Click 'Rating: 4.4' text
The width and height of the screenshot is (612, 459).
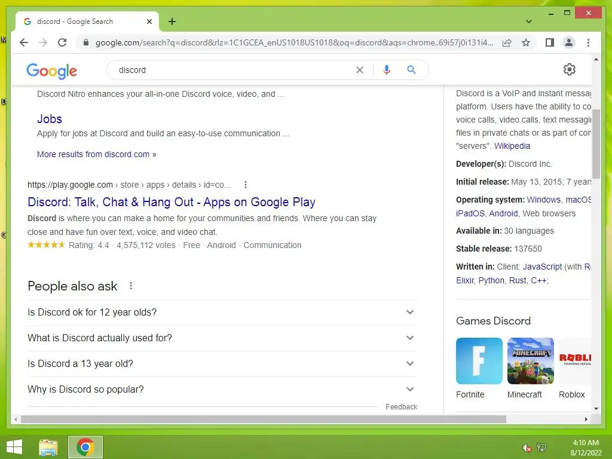click(x=88, y=245)
